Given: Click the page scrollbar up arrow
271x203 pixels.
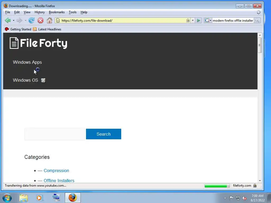Looking at the screenshot, I should (260, 35).
